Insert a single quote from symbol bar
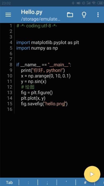This screenshot has height=186, width=104. pos(66,182)
